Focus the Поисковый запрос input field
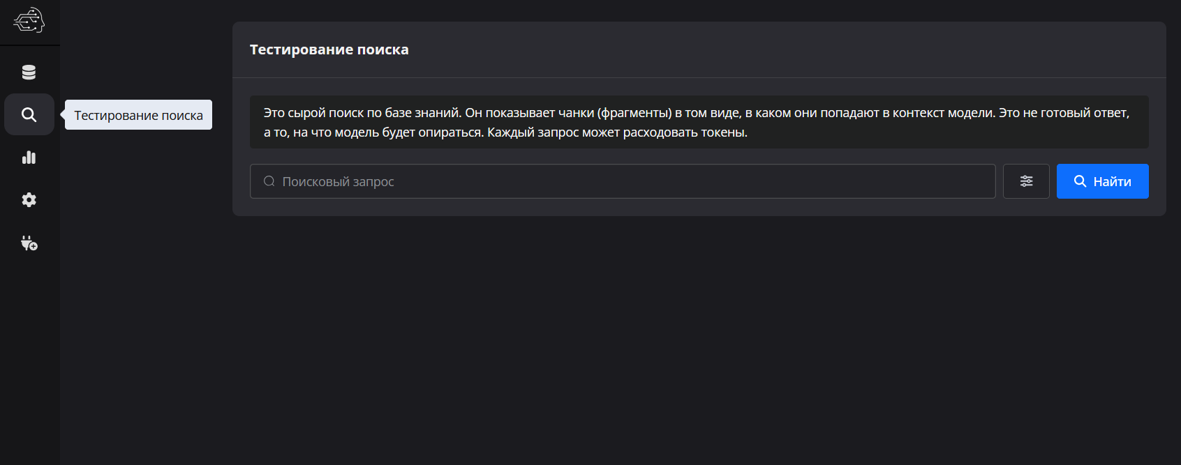This screenshot has height=465, width=1181. point(623,181)
